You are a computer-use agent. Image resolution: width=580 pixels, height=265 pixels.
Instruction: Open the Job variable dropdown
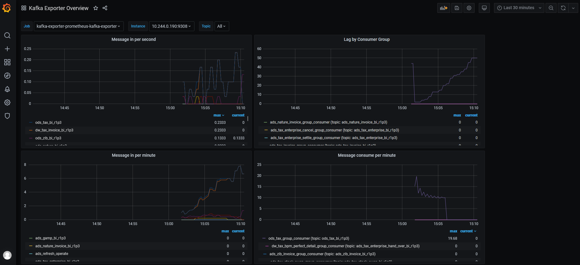tap(79, 26)
